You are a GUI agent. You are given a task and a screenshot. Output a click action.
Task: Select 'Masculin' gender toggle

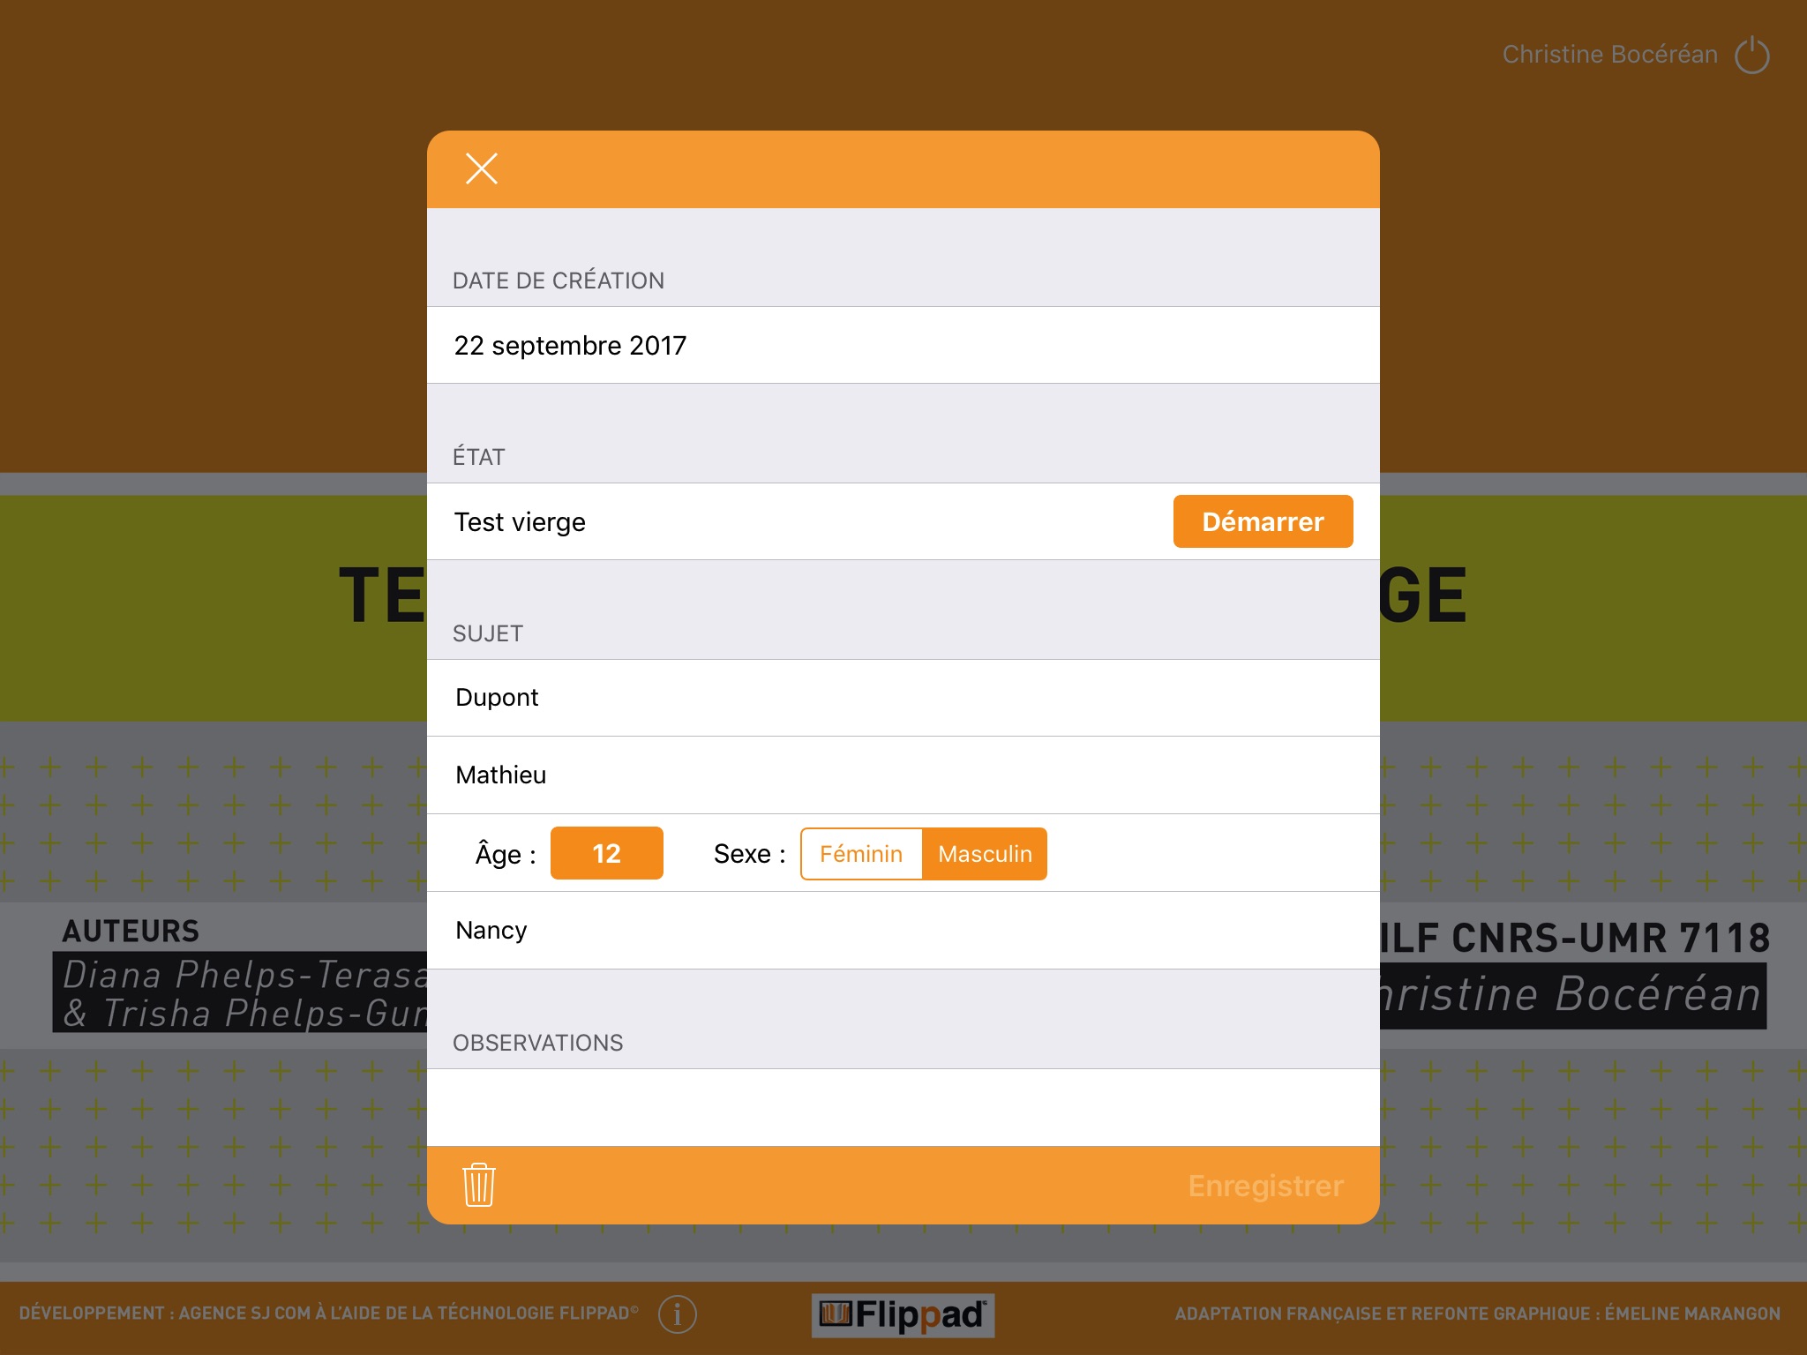click(985, 854)
